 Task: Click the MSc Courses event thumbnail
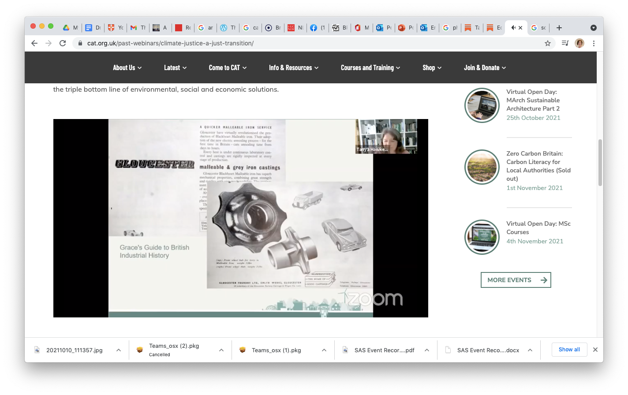pyautogui.click(x=482, y=237)
